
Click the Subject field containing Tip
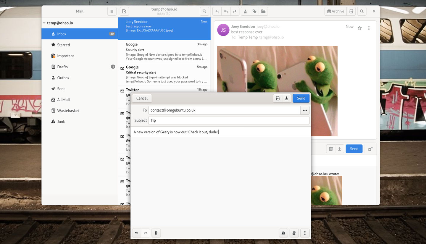(x=229, y=120)
